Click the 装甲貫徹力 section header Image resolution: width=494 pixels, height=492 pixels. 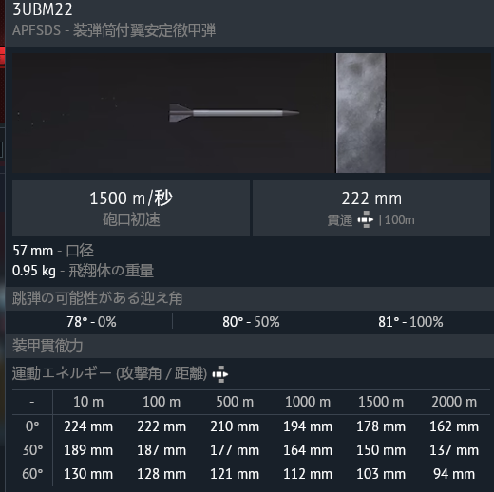[x=47, y=346]
